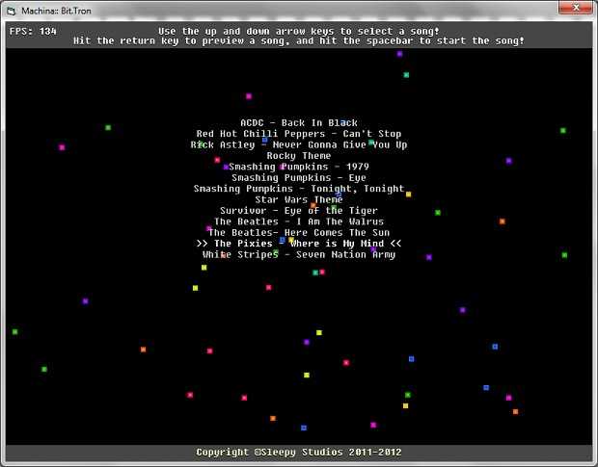
Task: Select the Rocky Theme entry
Action: coord(299,156)
